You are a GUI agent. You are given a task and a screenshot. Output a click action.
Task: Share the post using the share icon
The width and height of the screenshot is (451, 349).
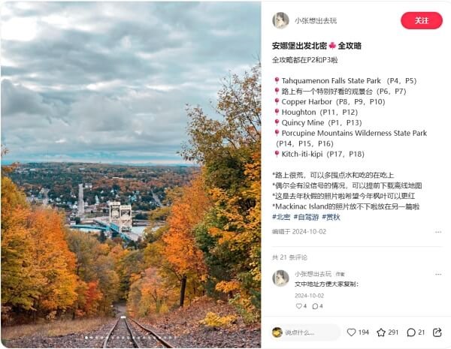point(437,332)
